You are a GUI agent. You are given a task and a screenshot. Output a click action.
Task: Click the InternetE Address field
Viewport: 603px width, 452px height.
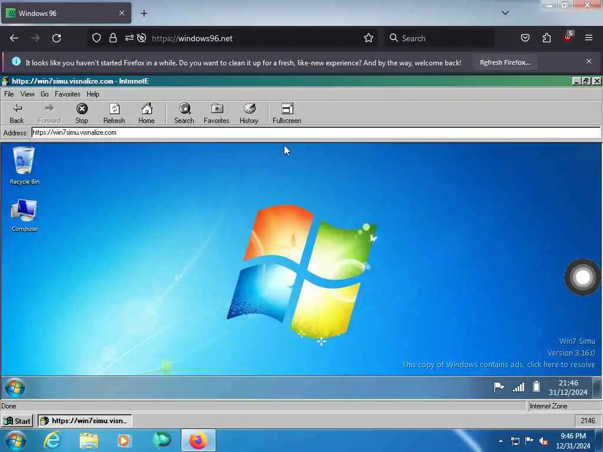316,132
